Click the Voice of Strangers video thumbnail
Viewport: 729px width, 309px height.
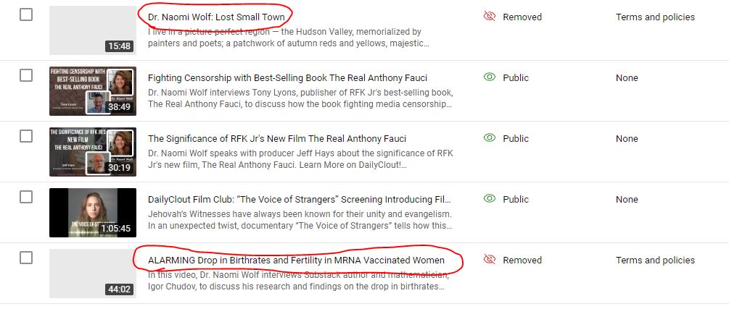tap(92, 213)
